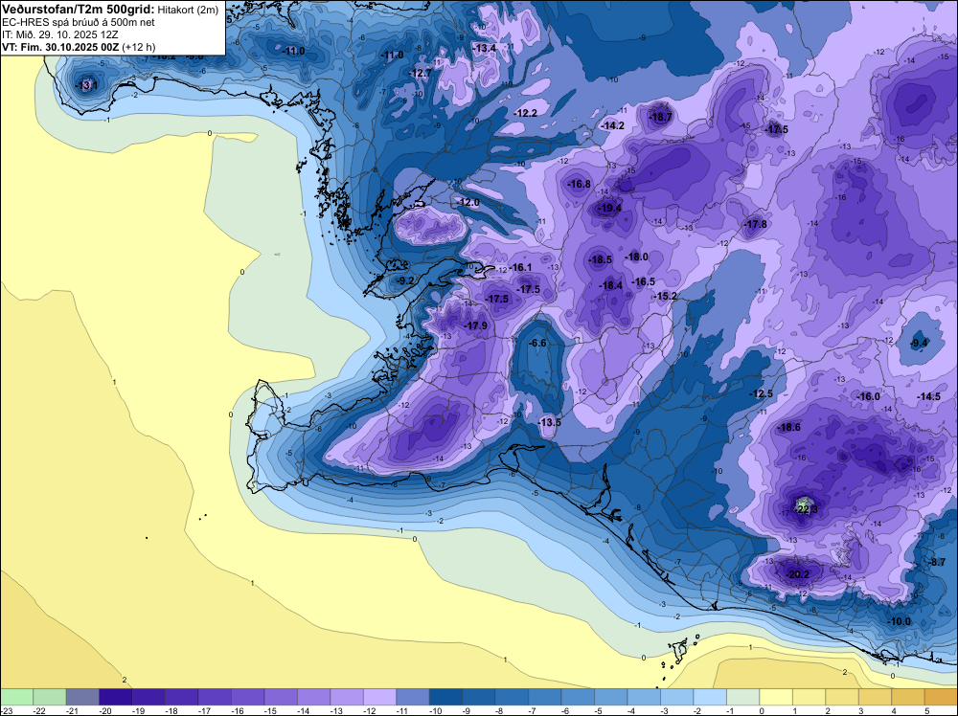The width and height of the screenshot is (958, 716).
Task: Click the medium blue -6 legend swatch
Action: (x=578, y=697)
